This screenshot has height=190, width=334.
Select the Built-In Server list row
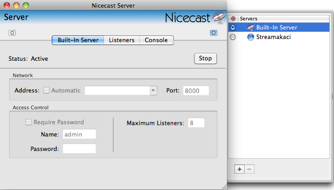(279, 28)
